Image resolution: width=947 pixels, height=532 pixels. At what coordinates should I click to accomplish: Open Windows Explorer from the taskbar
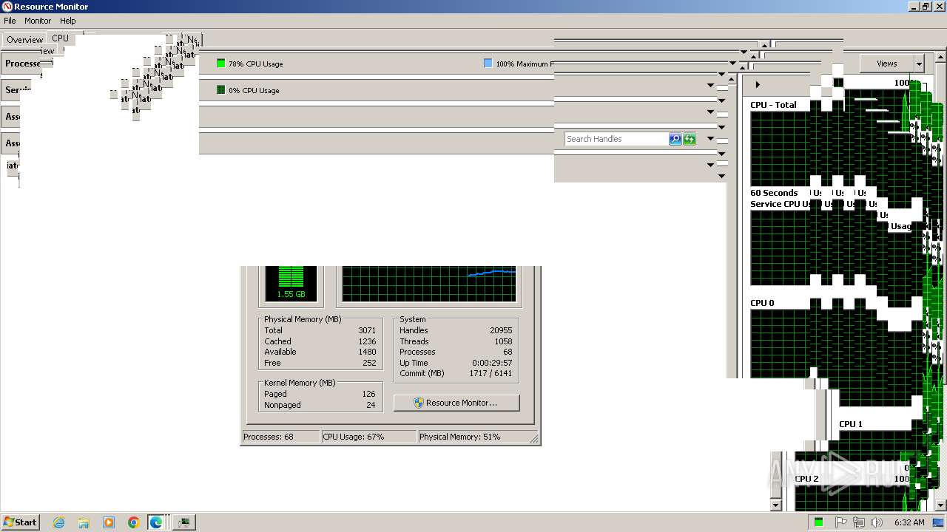click(x=84, y=522)
